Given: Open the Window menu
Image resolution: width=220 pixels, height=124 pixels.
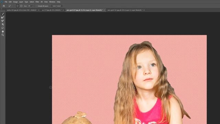Looking at the screenshot, I should (52, 2).
